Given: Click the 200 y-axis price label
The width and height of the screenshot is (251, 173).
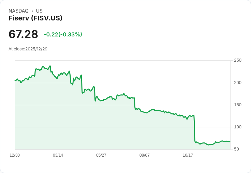Looking at the screenshot, I should click(x=238, y=83).
